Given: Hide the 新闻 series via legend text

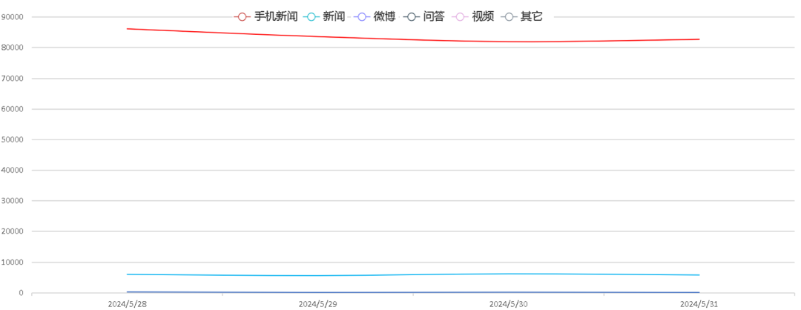Looking at the screenshot, I should [334, 16].
